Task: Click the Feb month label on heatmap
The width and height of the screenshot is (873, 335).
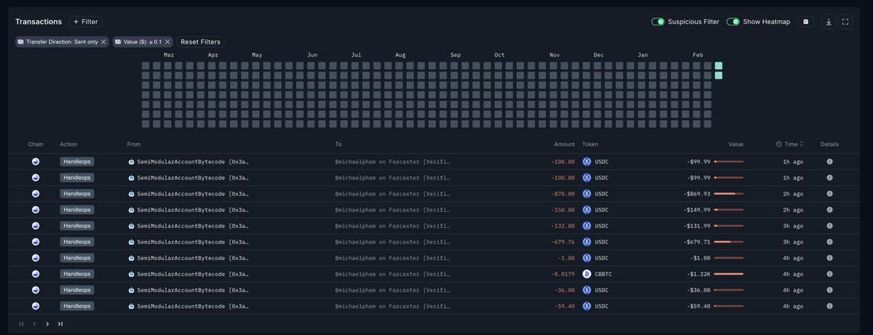Action: (698, 55)
